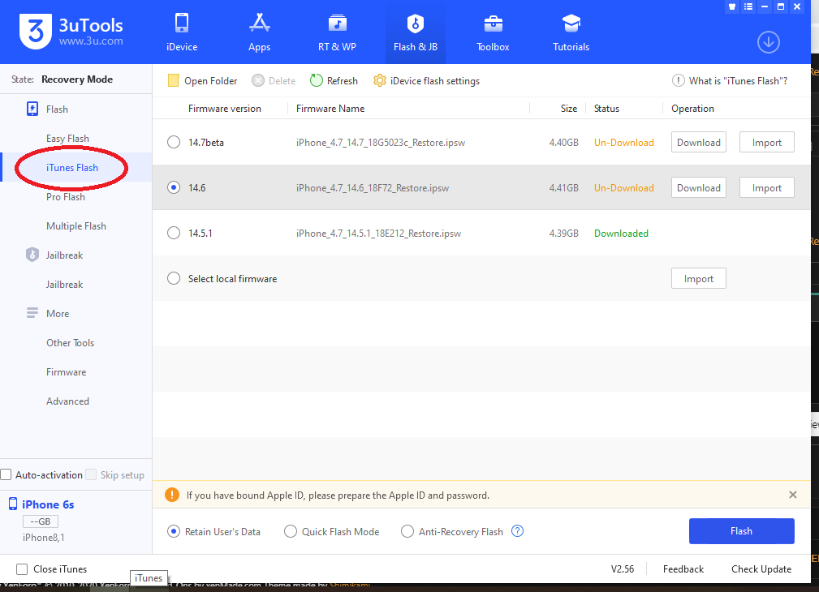Image resolution: width=819 pixels, height=592 pixels.
Task: Open the download manager circle arrow icon
Action: tap(769, 42)
